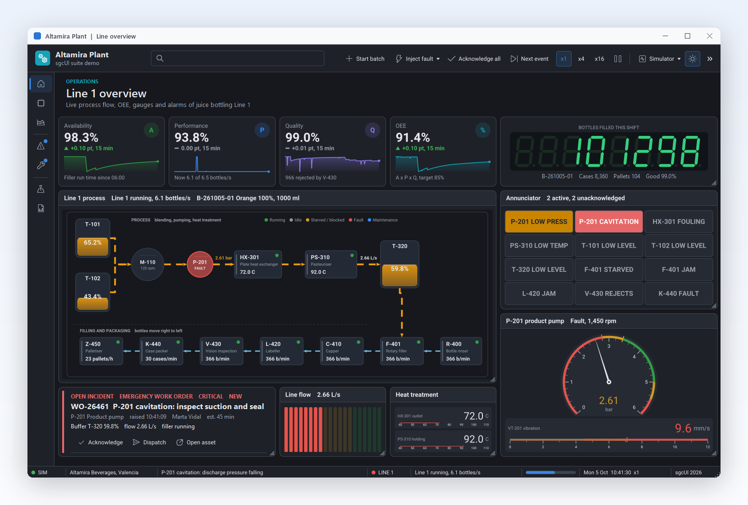Viewport: 748px width, 505px height.
Task: Click the Quality Q badge
Action: point(372,130)
